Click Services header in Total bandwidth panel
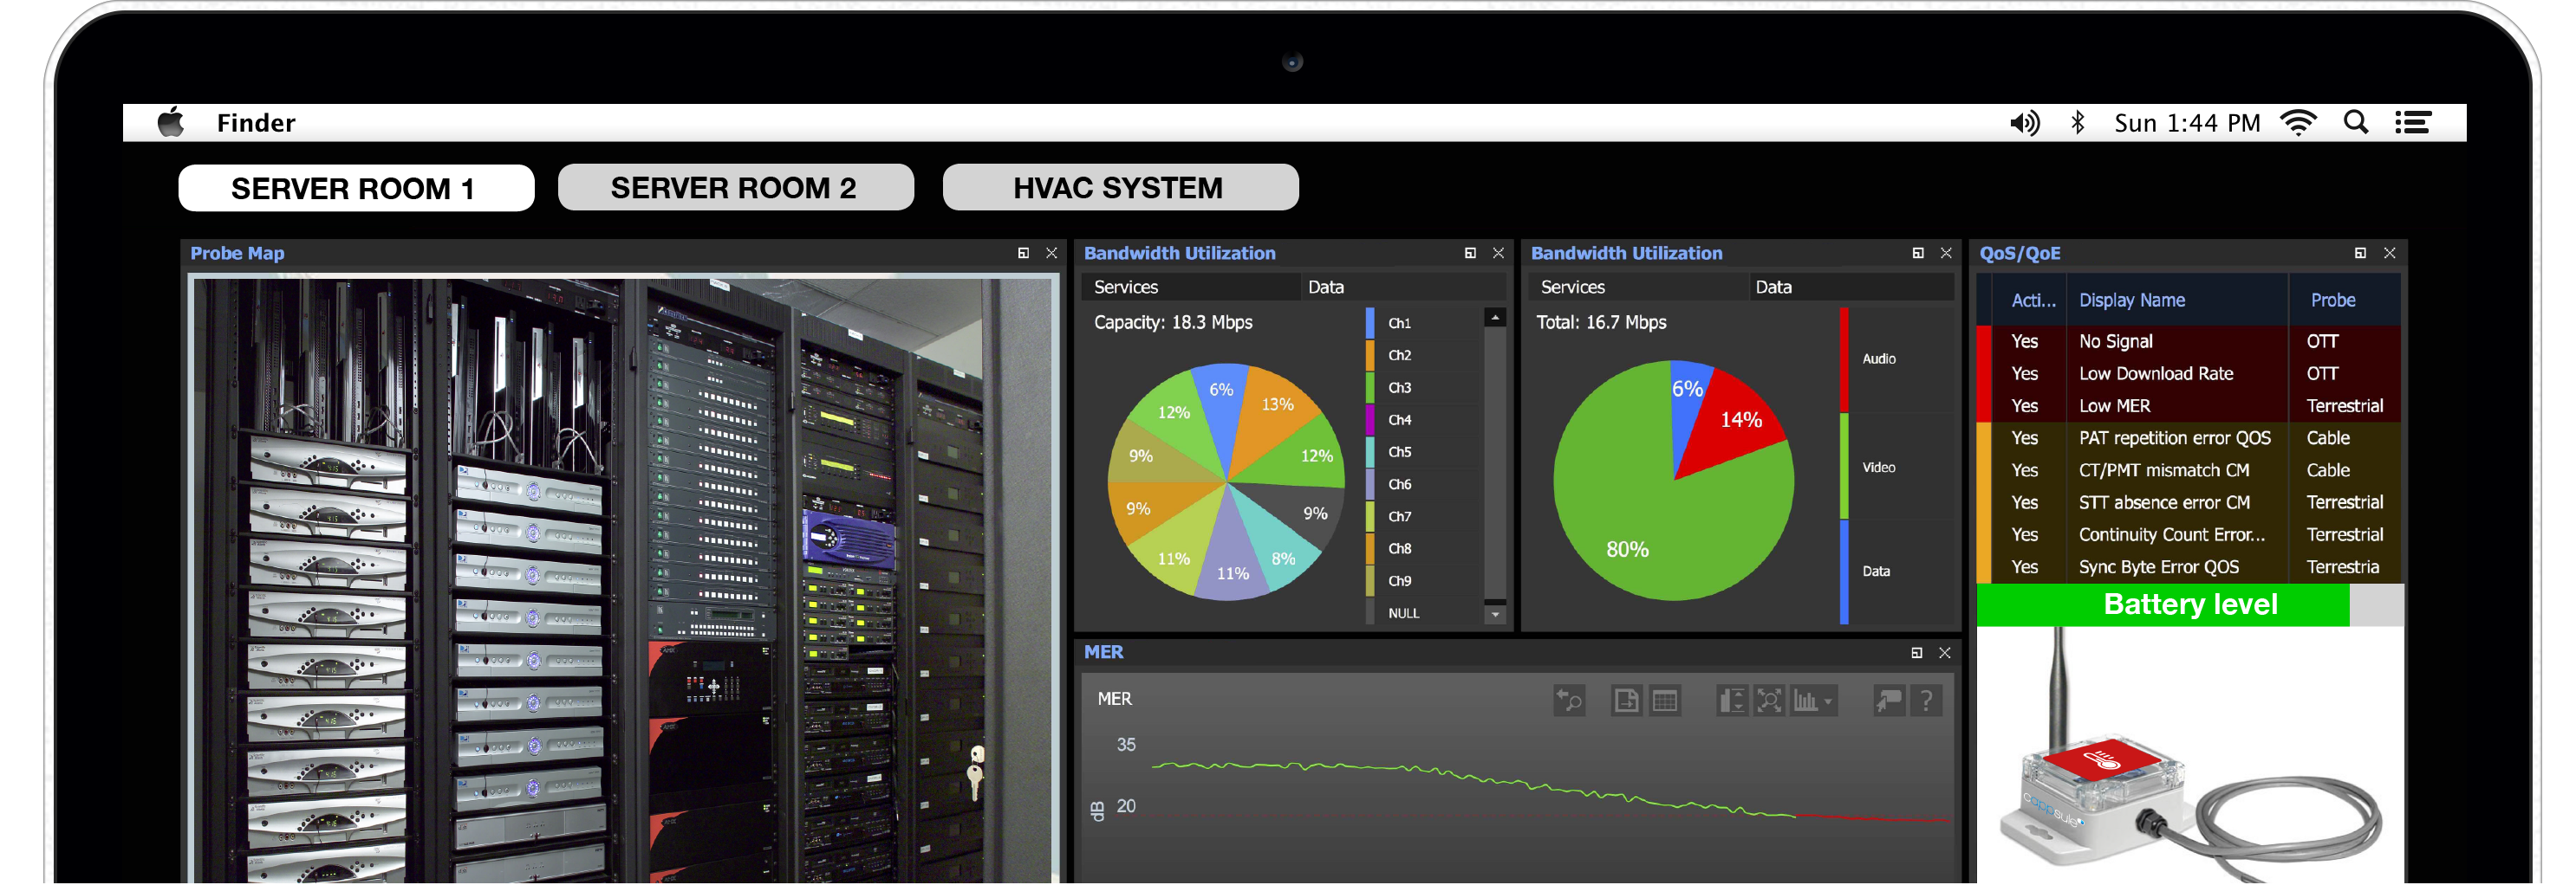2576x885 pixels. (x=1638, y=287)
